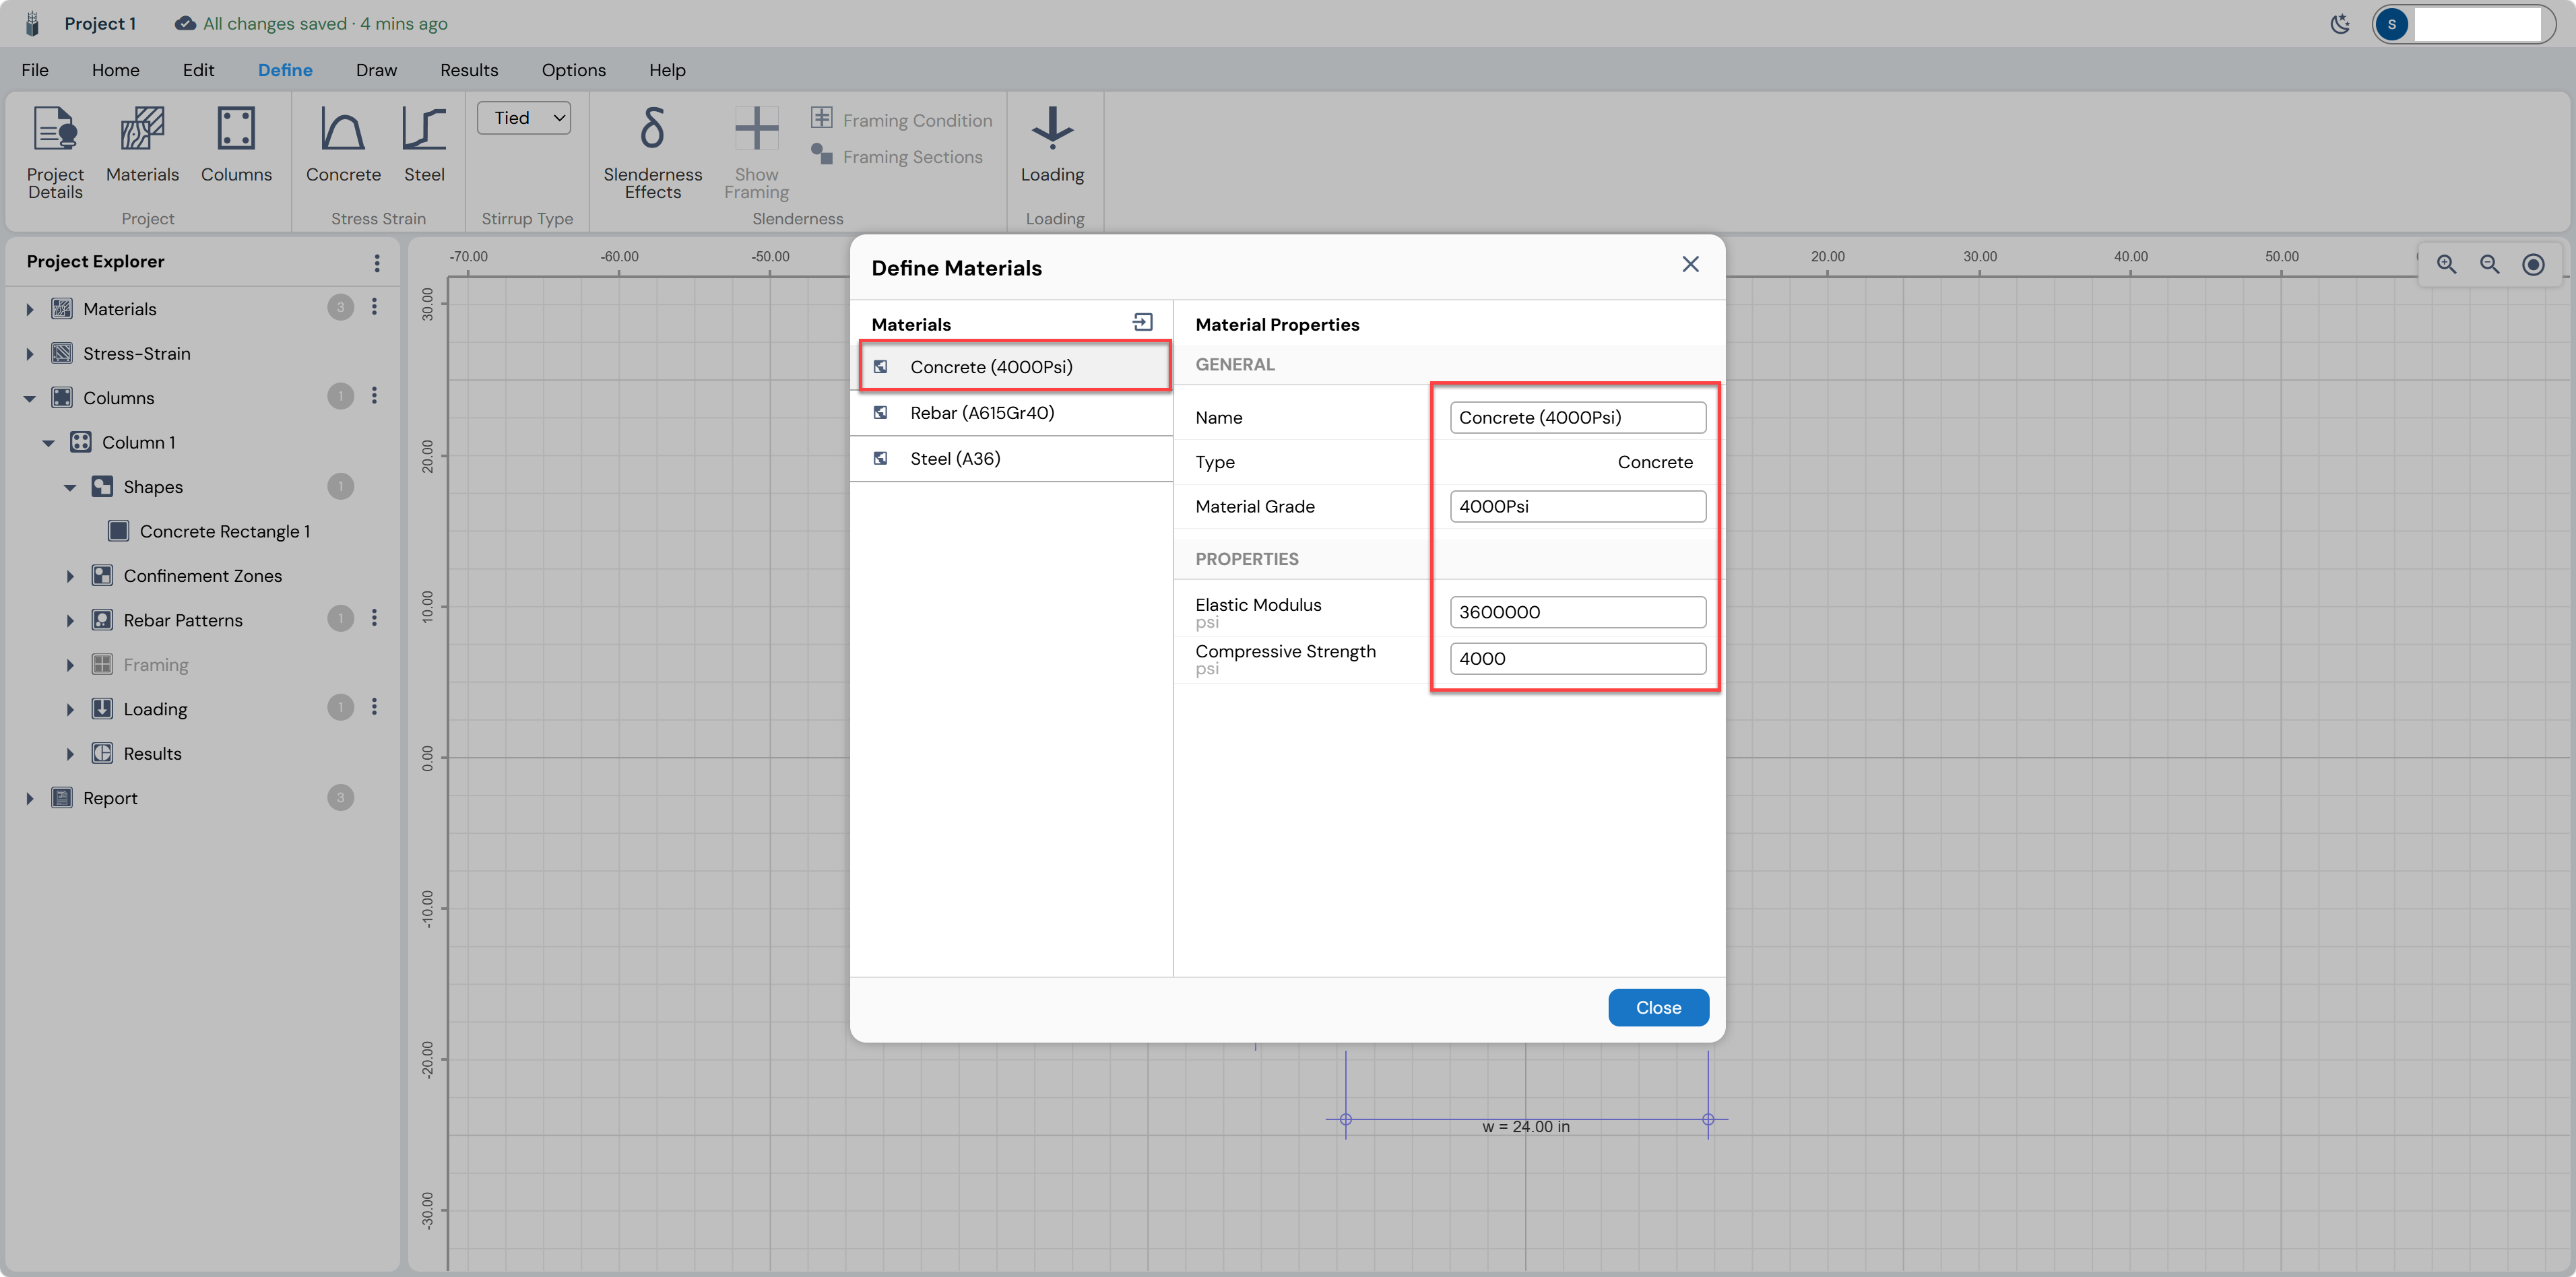The image size is (2576, 1277).
Task: Reset view with the target icon
Action: (x=2533, y=264)
